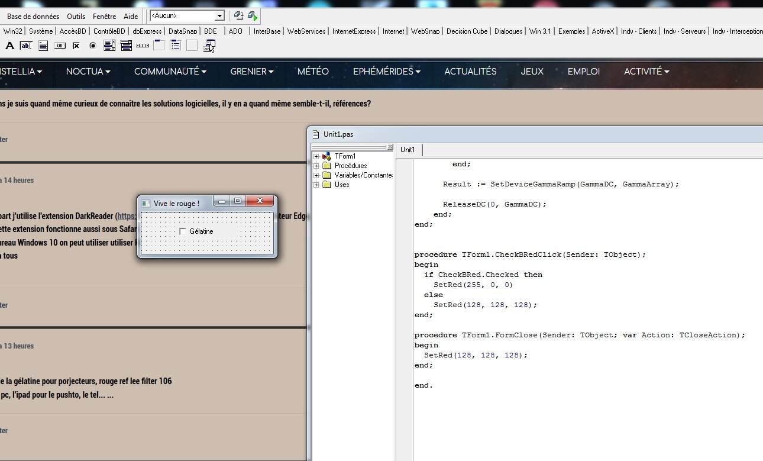The height and width of the screenshot is (461, 763).
Task: Open the Base de données menu
Action: pyautogui.click(x=33, y=17)
